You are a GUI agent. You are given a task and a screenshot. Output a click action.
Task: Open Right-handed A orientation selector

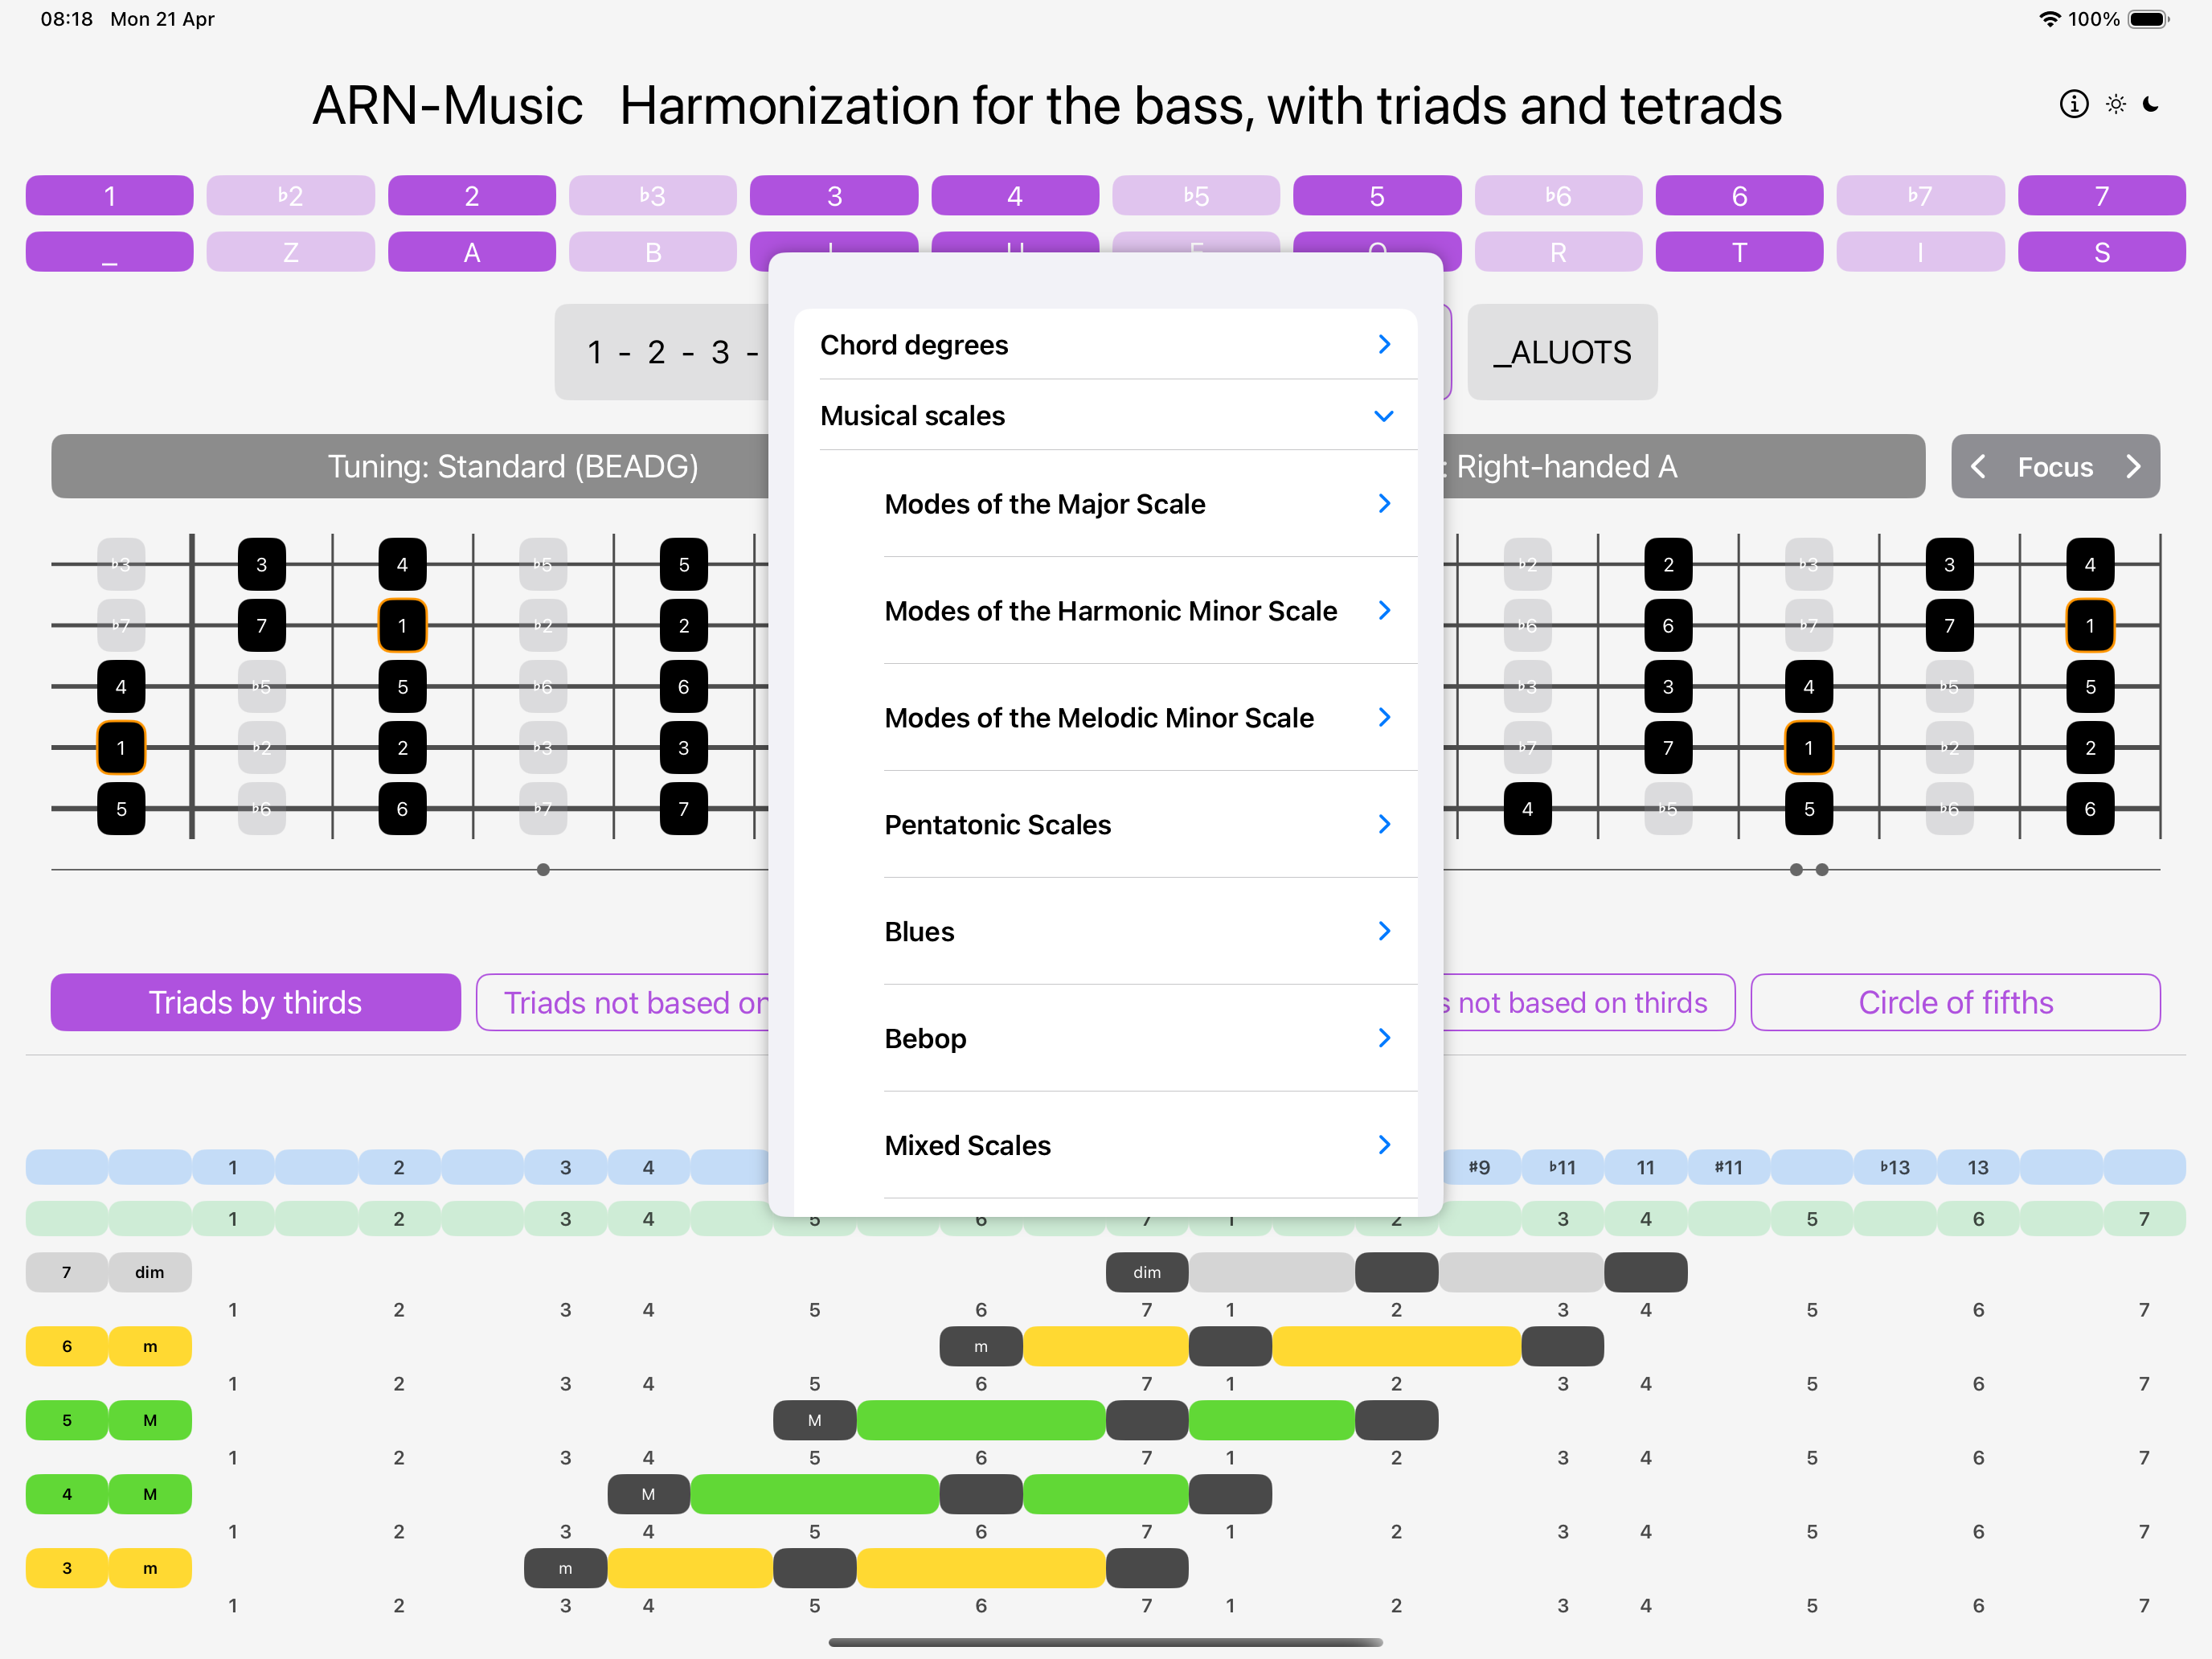(x=1684, y=466)
